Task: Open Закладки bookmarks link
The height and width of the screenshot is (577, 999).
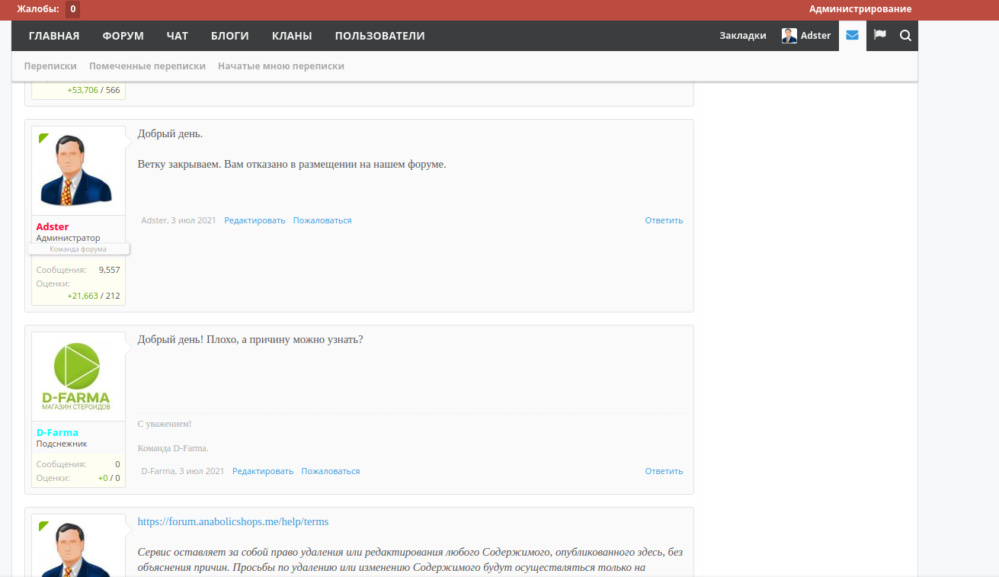Action: 742,36
